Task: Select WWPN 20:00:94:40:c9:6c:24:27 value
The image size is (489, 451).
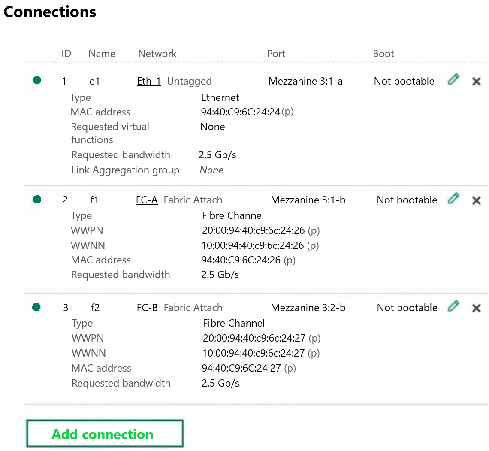Action: [254, 338]
